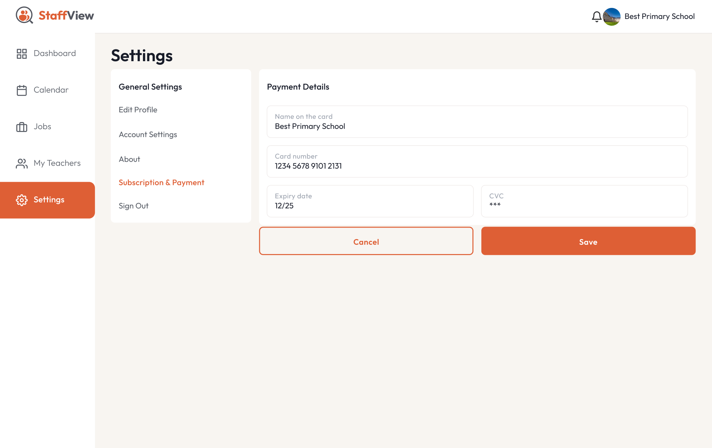This screenshot has width=712, height=448.
Task: Focus the Name on the card field
Action: pyautogui.click(x=477, y=122)
